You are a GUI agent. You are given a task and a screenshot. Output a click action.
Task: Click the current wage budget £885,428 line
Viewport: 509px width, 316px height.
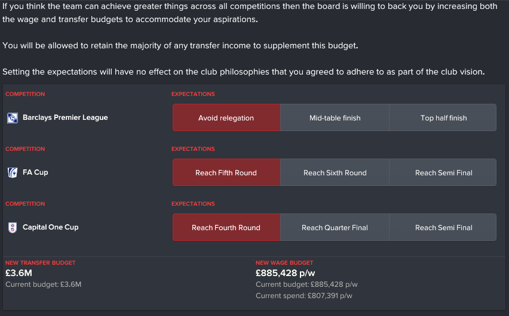pyautogui.click(x=306, y=284)
